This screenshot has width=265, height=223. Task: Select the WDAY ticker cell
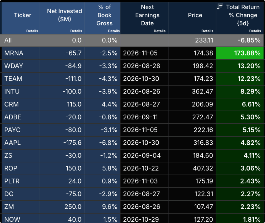(x=20, y=66)
